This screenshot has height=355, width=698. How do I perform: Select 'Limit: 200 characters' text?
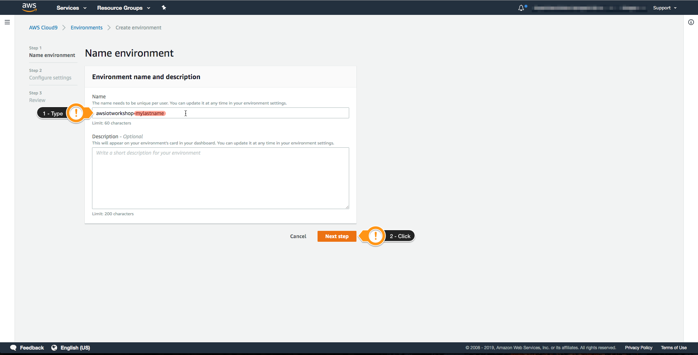(x=113, y=214)
